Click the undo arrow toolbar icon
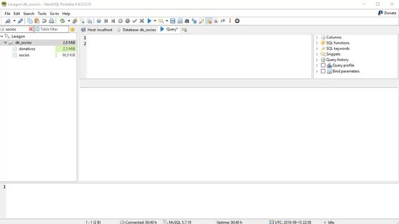 pyautogui.click(x=44, y=21)
